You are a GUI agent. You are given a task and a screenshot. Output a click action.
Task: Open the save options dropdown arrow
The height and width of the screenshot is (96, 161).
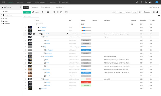click(x=45, y=12)
